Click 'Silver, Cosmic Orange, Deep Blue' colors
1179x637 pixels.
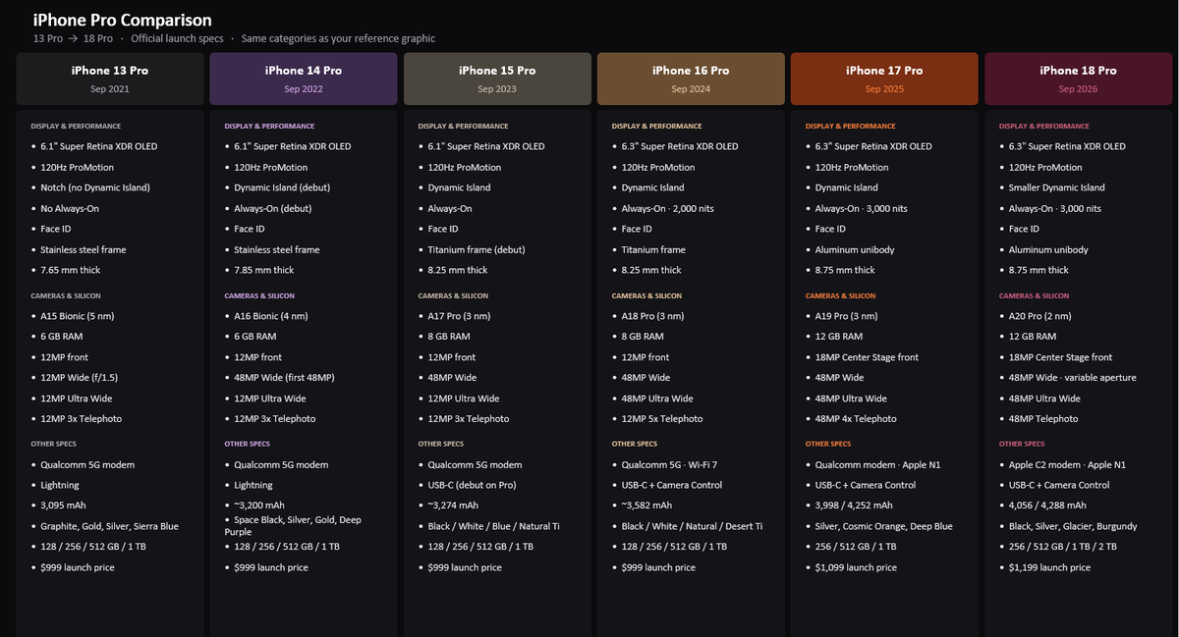(x=883, y=526)
